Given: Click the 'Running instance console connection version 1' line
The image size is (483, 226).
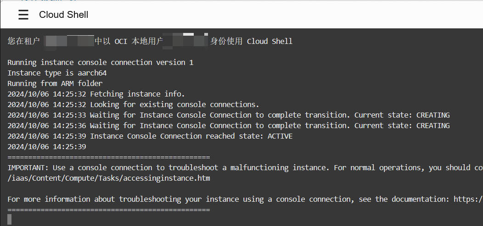Looking at the screenshot, I should 100,62.
